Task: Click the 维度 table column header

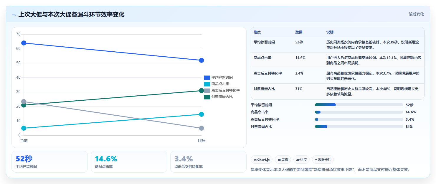Action: [x=257, y=32]
